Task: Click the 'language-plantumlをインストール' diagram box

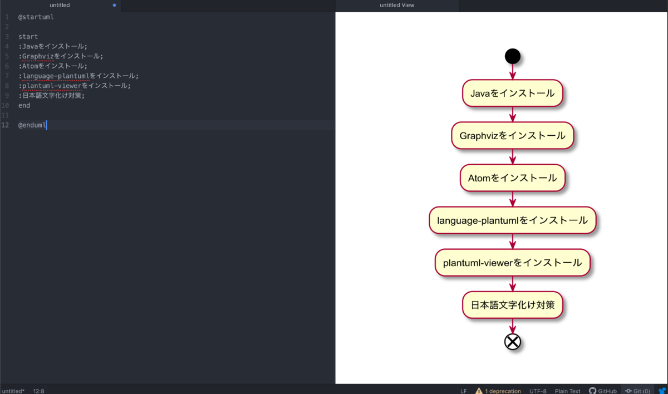Action: click(x=512, y=220)
